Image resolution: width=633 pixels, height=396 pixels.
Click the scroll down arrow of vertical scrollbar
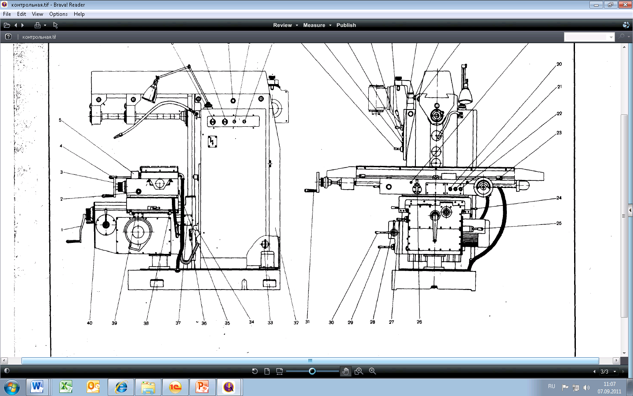pos(624,353)
